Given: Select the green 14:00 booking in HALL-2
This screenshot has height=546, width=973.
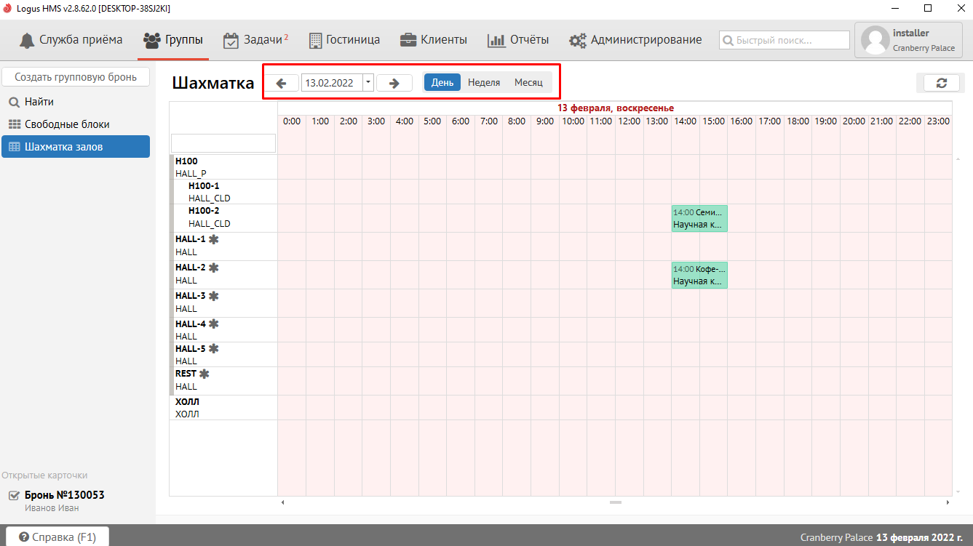Looking at the screenshot, I should pyautogui.click(x=699, y=275).
